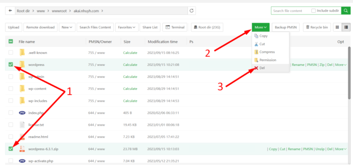
Task: Expand the Favorites dropdown
Action: pos(127,27)
